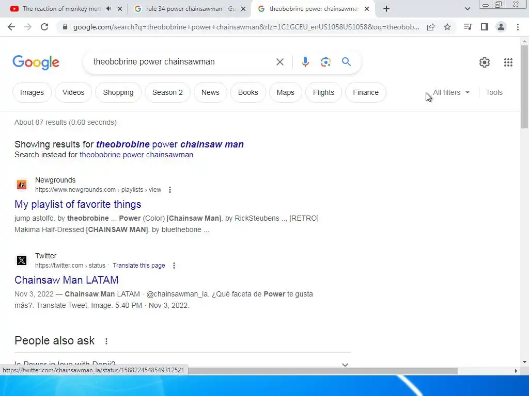The width and height of the screenshot is (529, 396).
Task: Filter results by Finance
Action: click(366, 92)
